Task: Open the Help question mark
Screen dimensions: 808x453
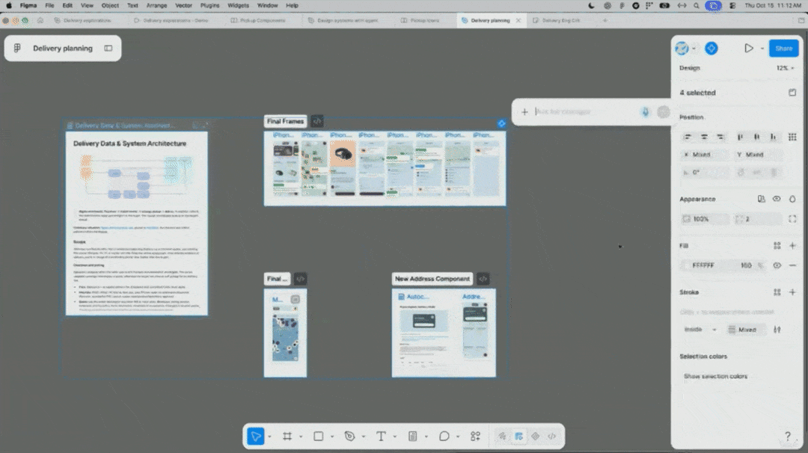Action: tap(787, 436)
